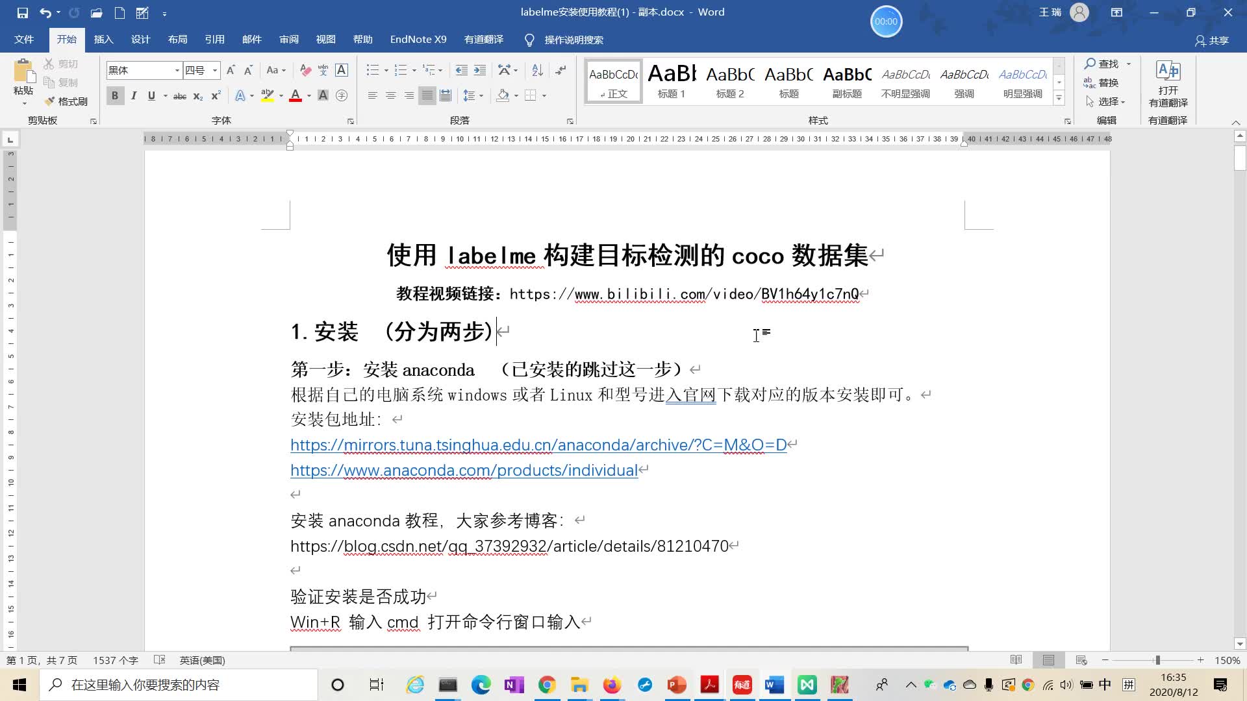The image size is (1247, 701).
Task: Click the bullet list icon
Action: (x=372, y=70)
